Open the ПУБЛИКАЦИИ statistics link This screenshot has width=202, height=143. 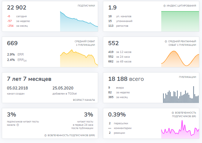187,77
